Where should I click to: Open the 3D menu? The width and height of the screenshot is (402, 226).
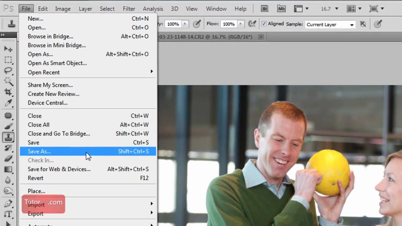[x=174, y=9]
